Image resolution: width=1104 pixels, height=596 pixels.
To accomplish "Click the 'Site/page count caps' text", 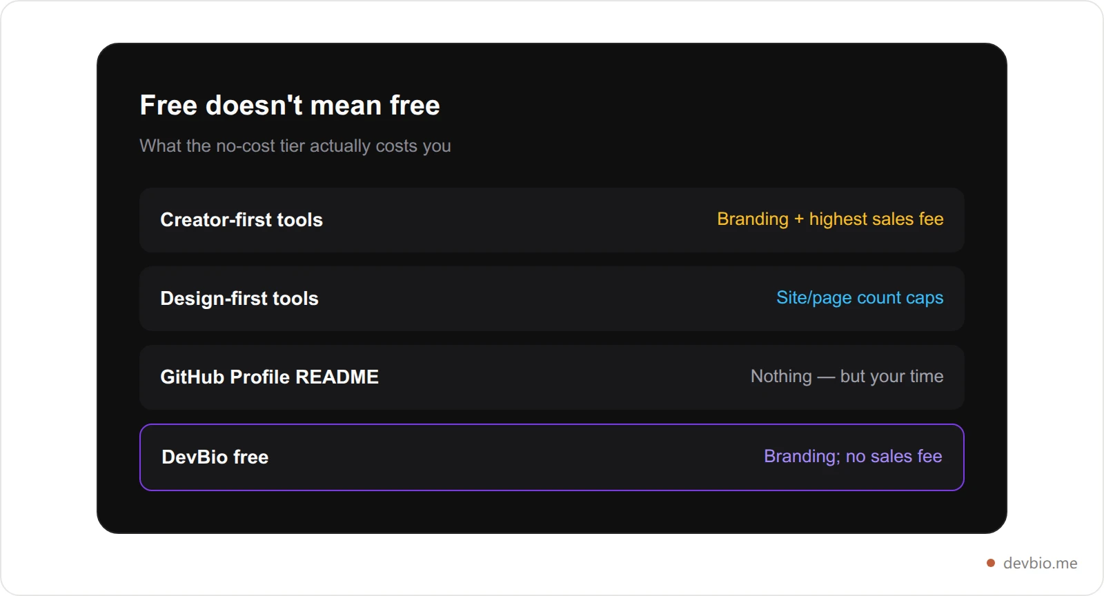I will click(x=860, y=298).
